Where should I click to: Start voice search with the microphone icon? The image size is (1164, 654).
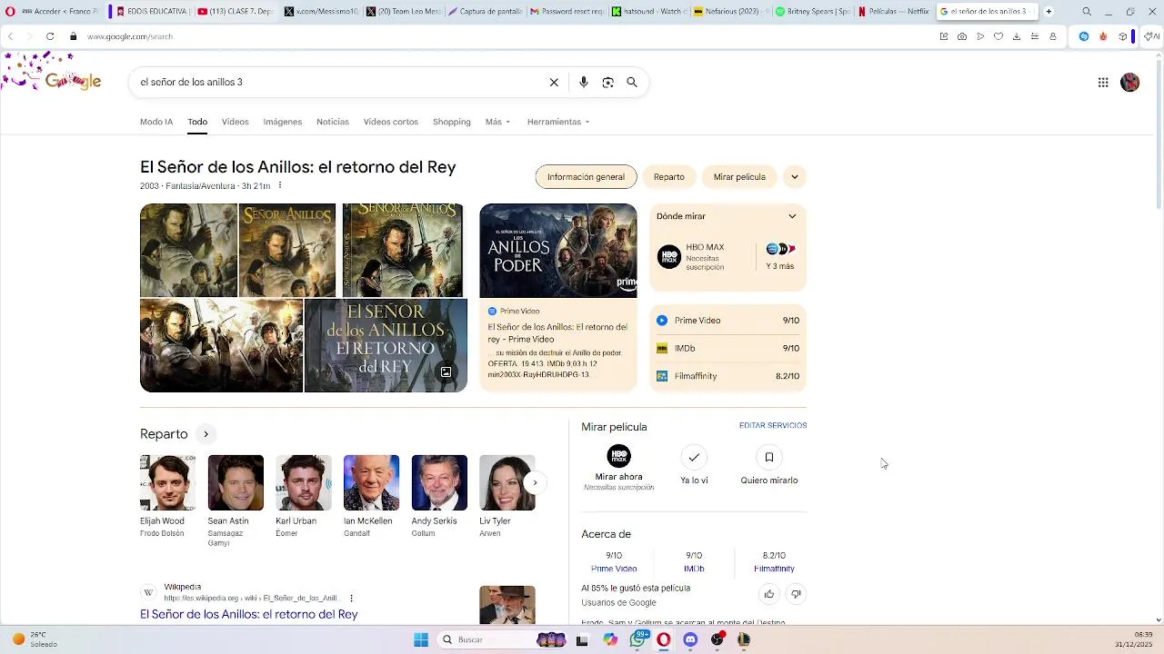click(x=584, y=82)
